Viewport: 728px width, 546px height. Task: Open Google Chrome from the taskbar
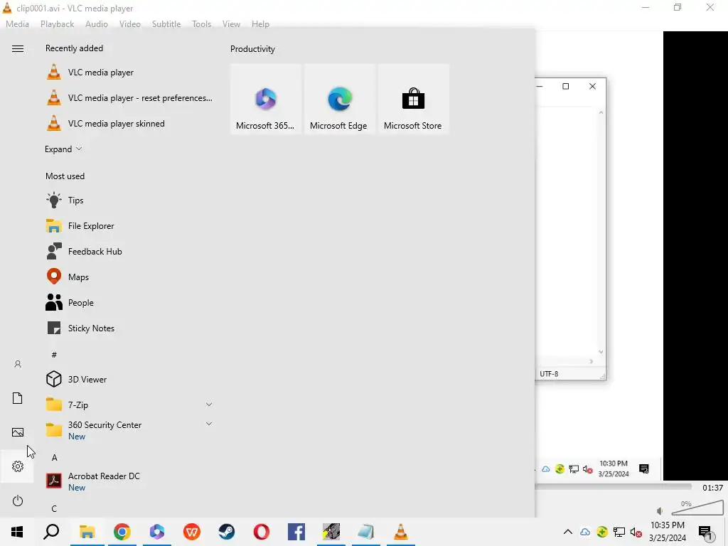pyautogui.click(x=122, y=532)
